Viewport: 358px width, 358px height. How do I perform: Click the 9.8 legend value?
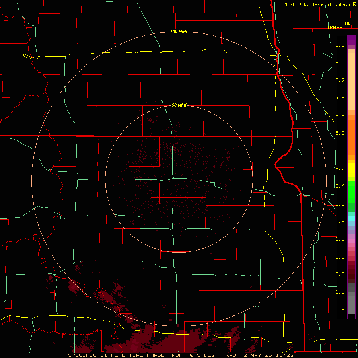(x=340, y=45)
